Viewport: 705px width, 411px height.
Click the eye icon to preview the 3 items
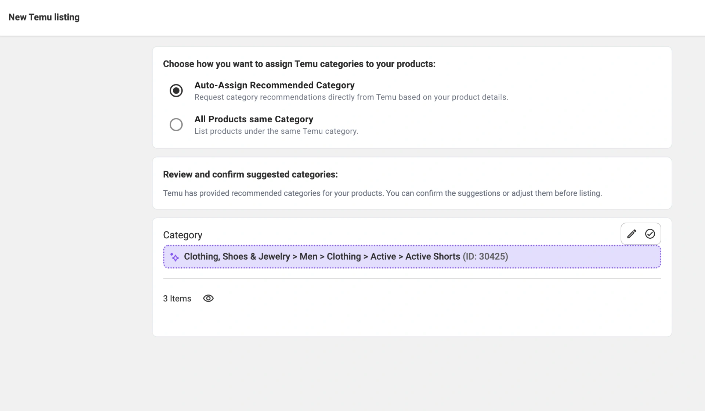coord(208,298)
